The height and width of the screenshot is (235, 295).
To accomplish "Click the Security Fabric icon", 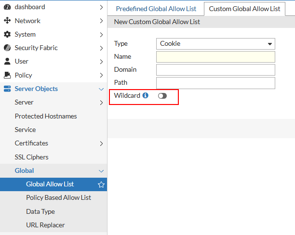I will tap(7, 48).
